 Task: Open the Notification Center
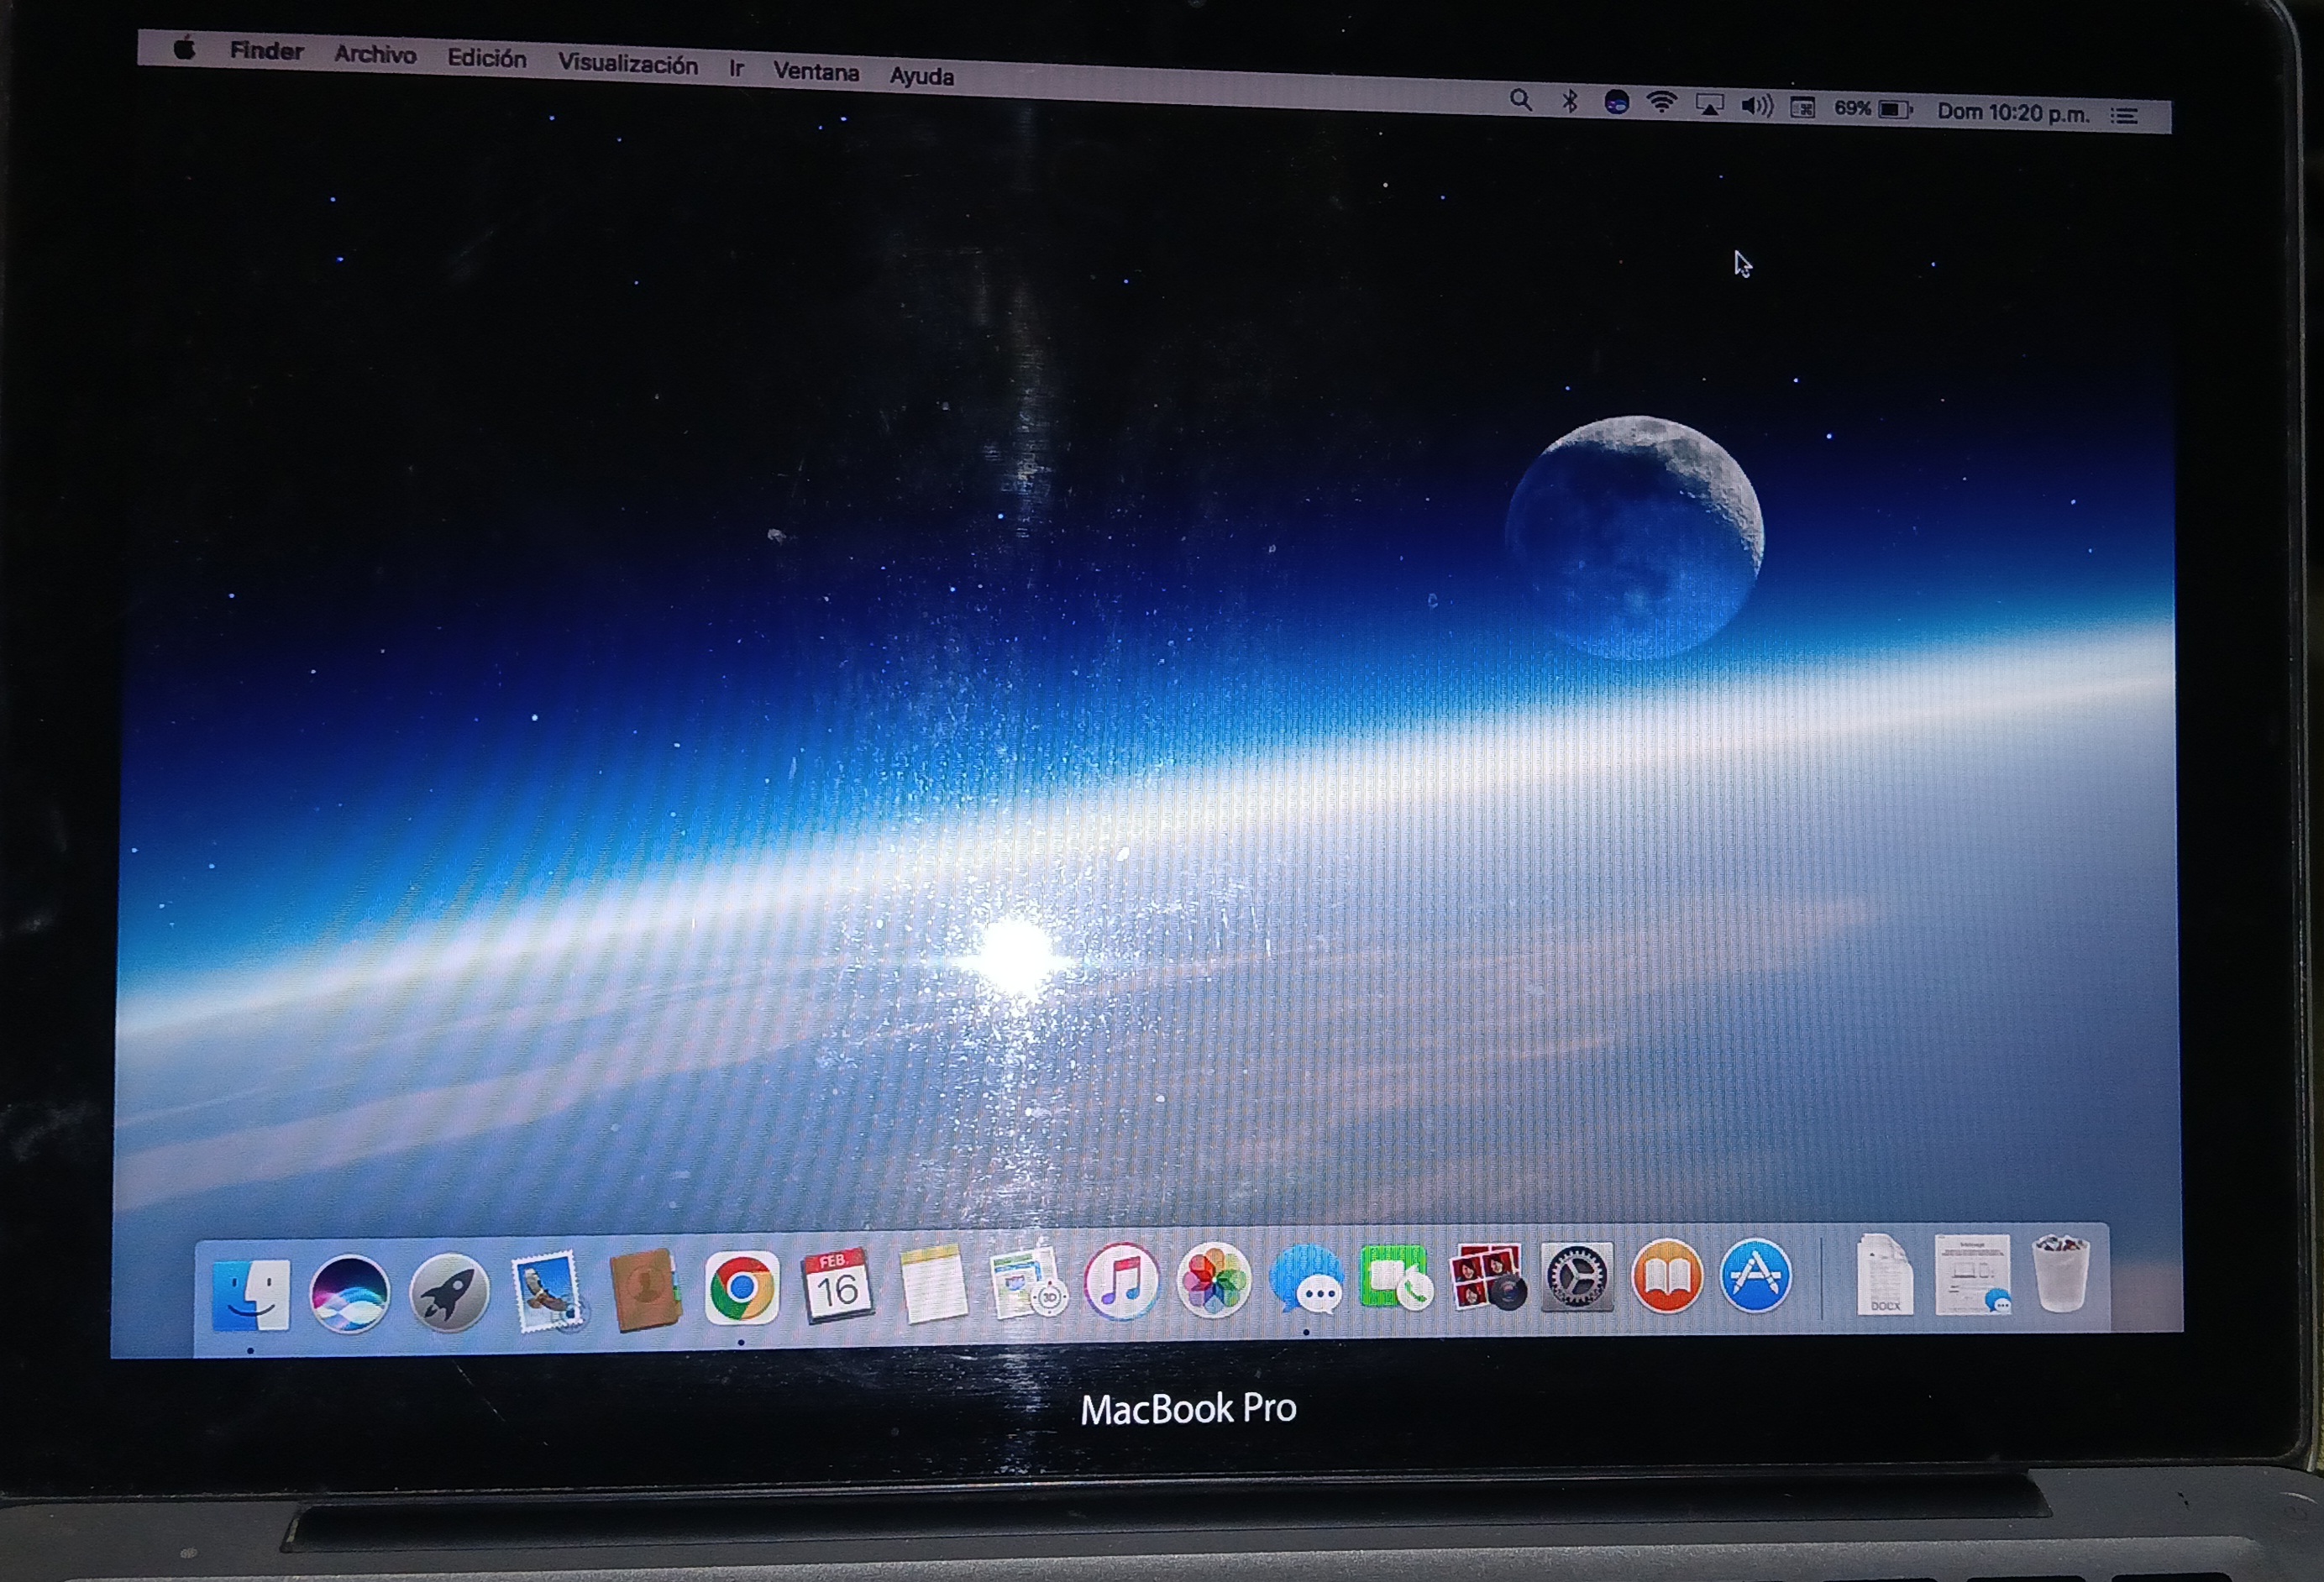pyautogui.click(x=2124, y=116)
